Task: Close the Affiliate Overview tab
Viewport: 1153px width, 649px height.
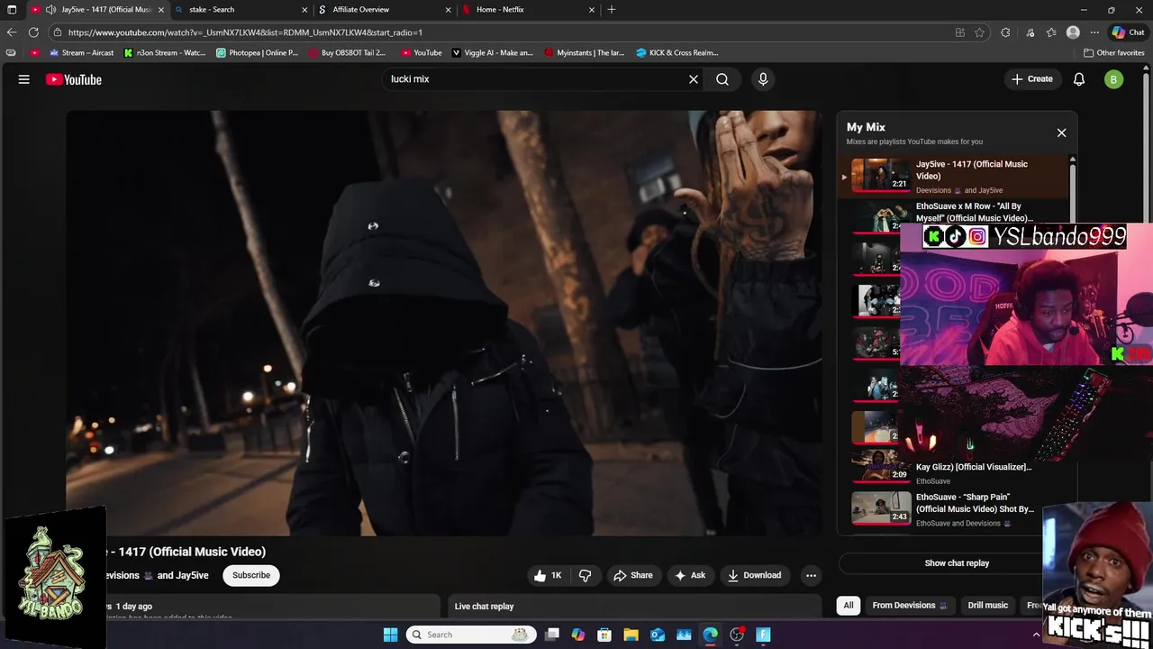Action: coord(448,10)
